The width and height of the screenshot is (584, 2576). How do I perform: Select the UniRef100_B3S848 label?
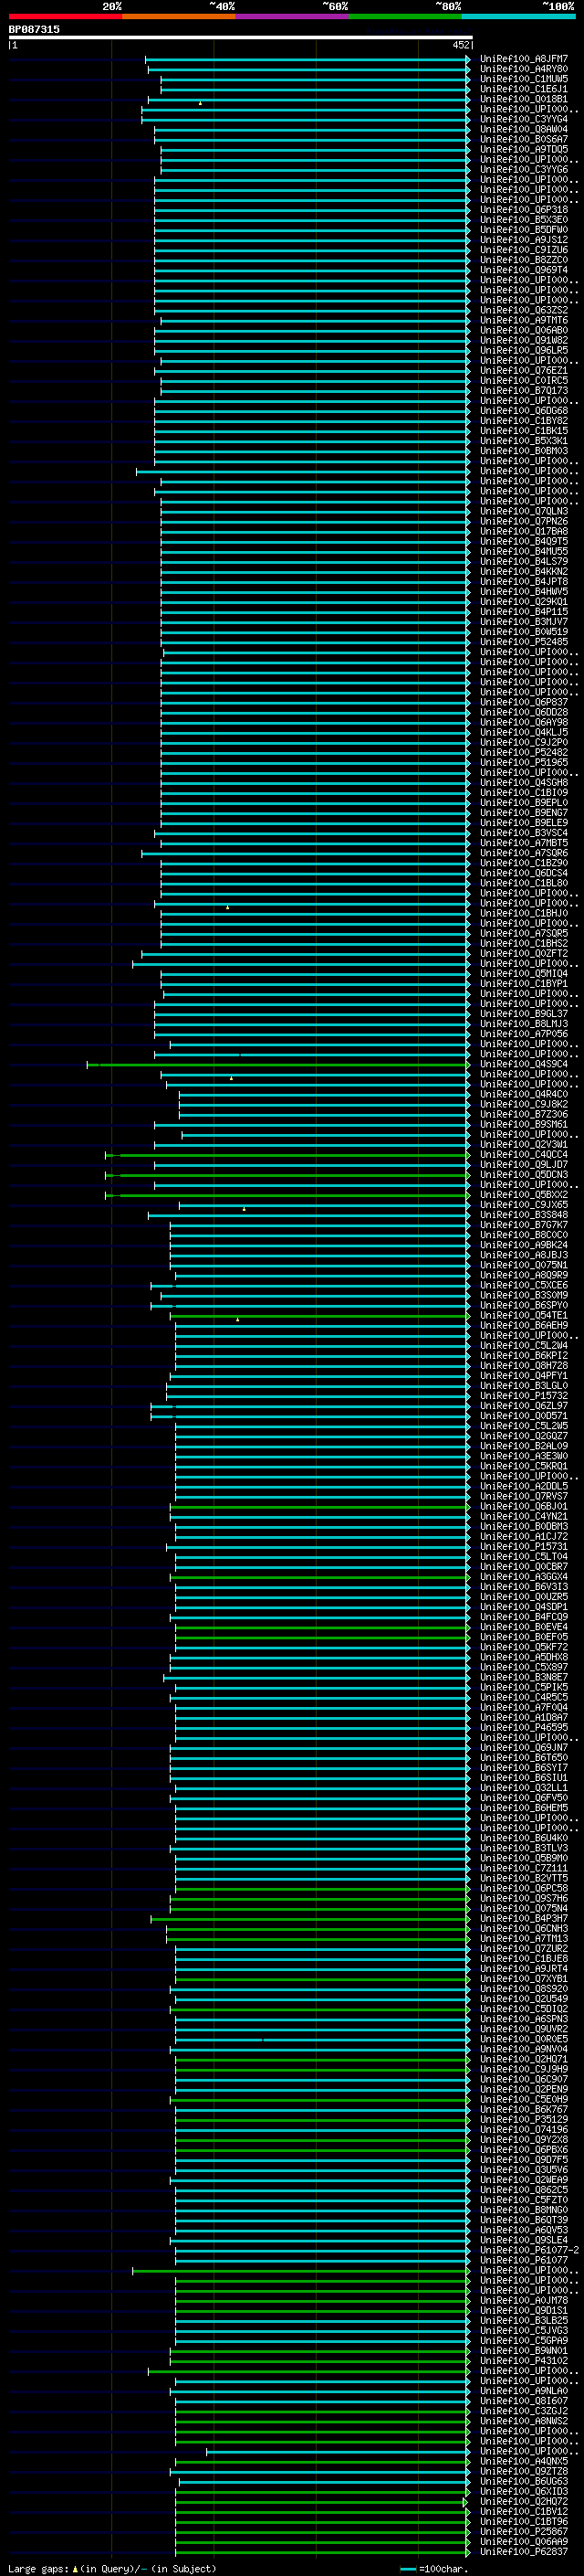tap(523, 1215)
